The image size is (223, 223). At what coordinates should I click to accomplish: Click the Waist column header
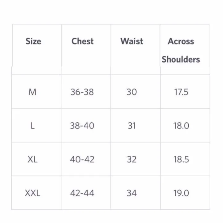click(132, 42)
